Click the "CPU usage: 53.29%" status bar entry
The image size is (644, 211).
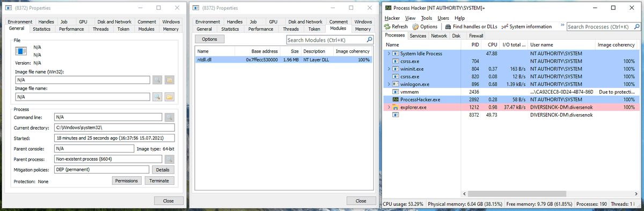coord(403,204)
